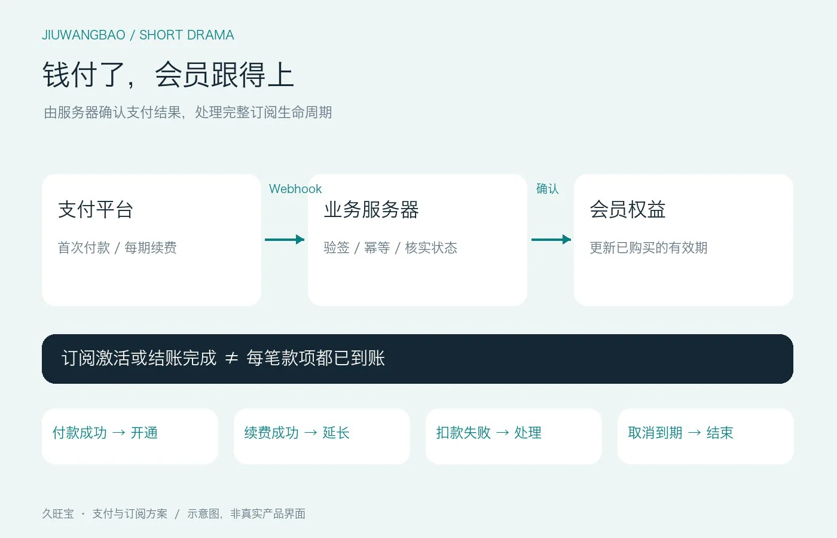Click the text "首次付款 / 每期续费"

click(117, 247)
